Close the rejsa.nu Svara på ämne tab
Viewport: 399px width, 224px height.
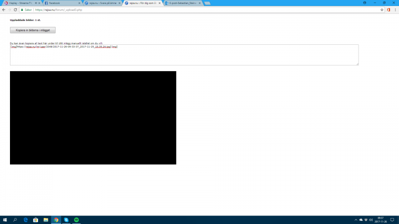(x=119, y=3)
